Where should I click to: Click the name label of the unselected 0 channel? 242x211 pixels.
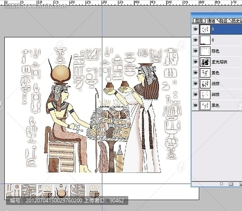click(x=213, y=40)
